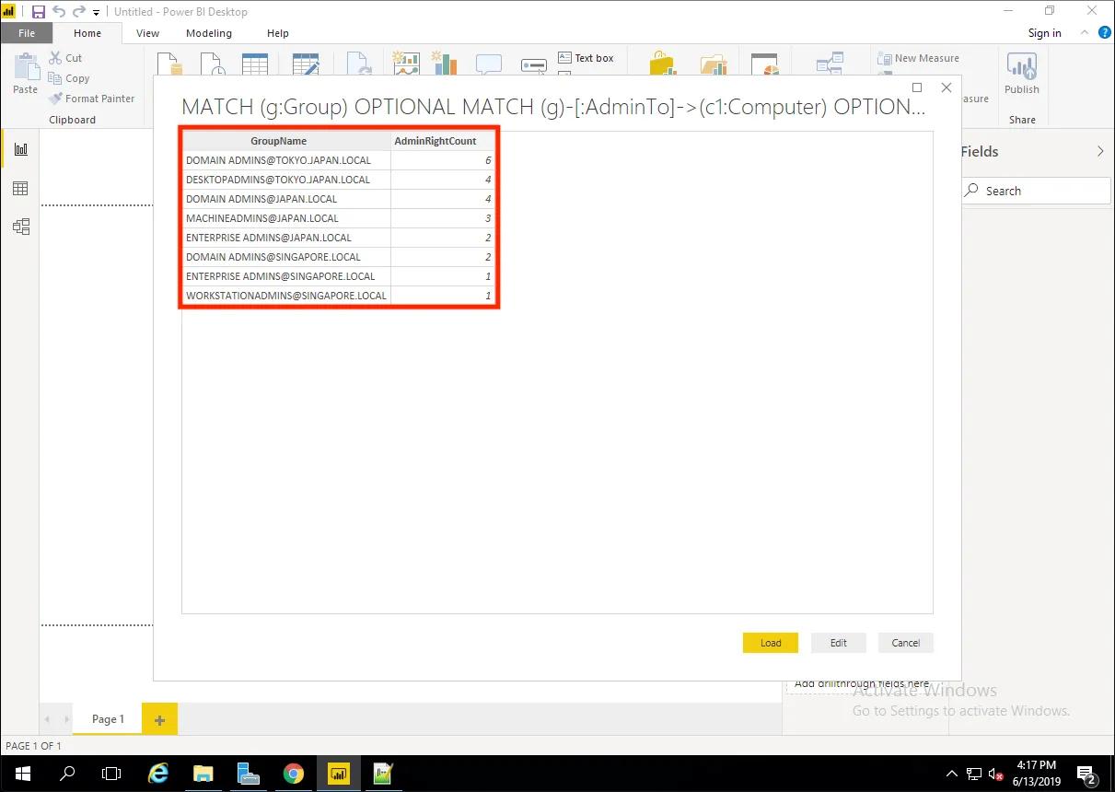This screenshot has width=1115, height=792.
Task: Open the Model relationships view icon
Action: point(20,227)
